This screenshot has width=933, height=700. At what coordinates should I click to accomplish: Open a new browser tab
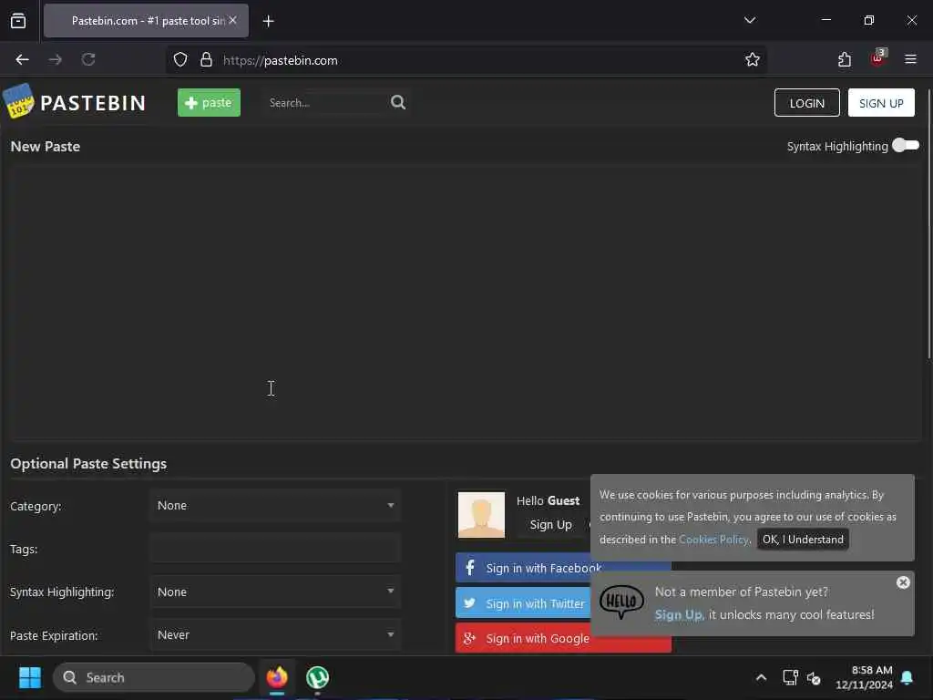(269, 21)
